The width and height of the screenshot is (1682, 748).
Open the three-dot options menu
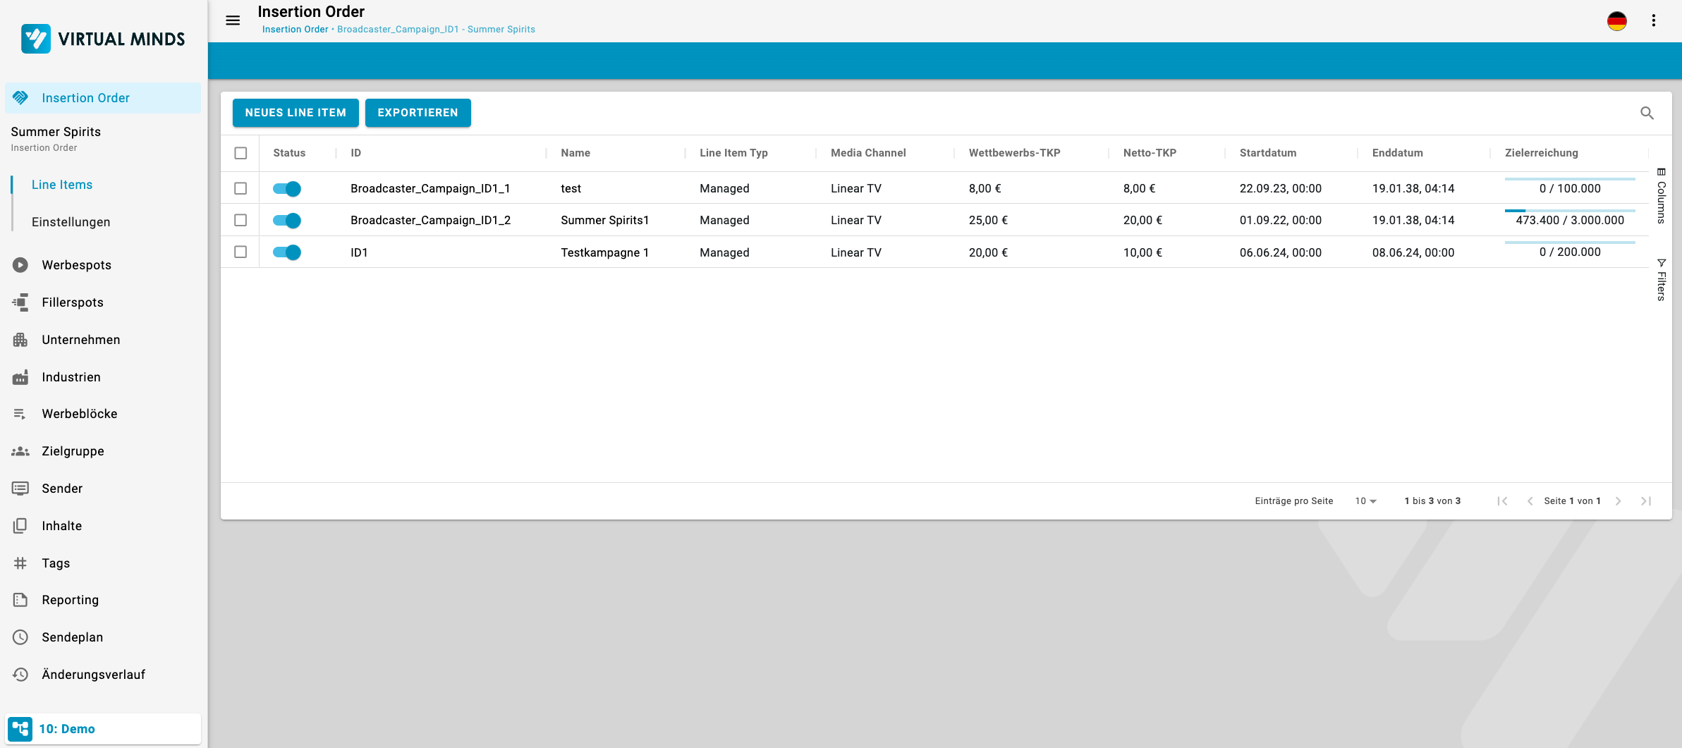click(x=1653, y=21)
